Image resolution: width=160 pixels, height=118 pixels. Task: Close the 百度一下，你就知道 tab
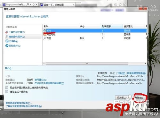click(x=74, y=5)
